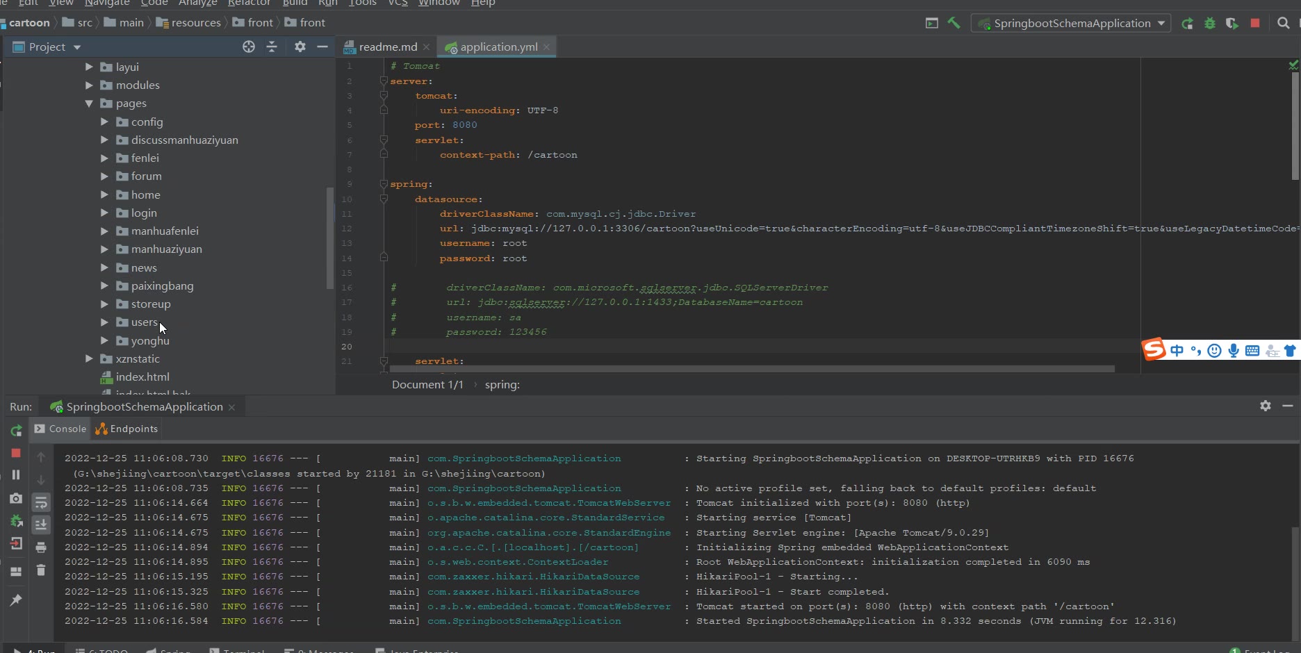Run with Coverage from the top toolbar
Screen dimensions: 1301x653
(x=1232, y=23)
